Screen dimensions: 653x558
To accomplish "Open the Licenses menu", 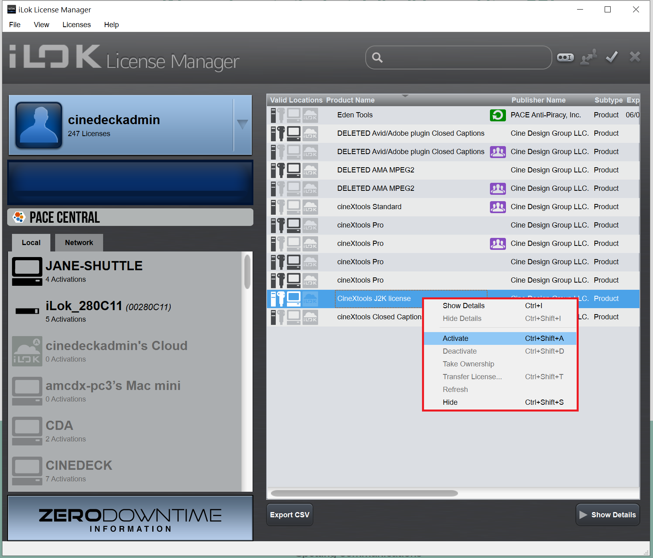I will coord(77,25).
